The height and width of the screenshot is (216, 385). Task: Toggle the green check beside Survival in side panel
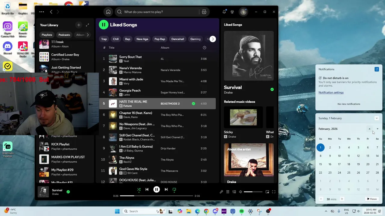[x=272, y=89]
